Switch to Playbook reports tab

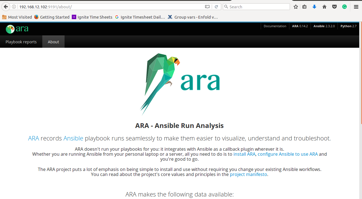pos(21,42)
